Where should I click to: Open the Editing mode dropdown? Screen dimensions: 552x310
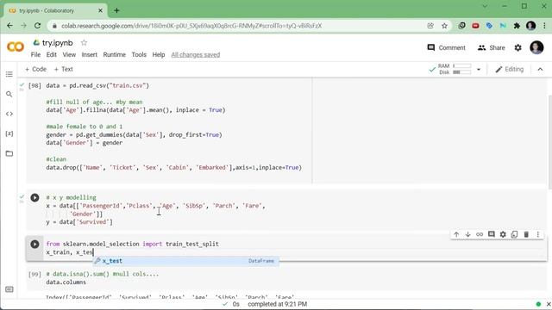point(510,69)
